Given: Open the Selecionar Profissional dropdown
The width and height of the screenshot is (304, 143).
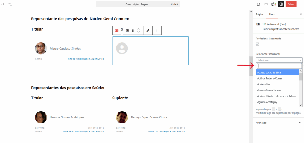Looking at the screenshot, I should tap(279, 60).
